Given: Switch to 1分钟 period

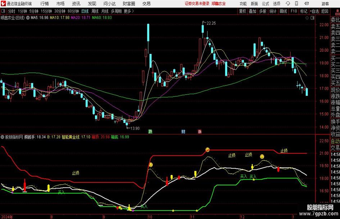Looking at the screenshot, I should coord(22,11).
